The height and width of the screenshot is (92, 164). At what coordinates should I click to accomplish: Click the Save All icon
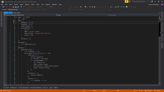click(18, 7)
